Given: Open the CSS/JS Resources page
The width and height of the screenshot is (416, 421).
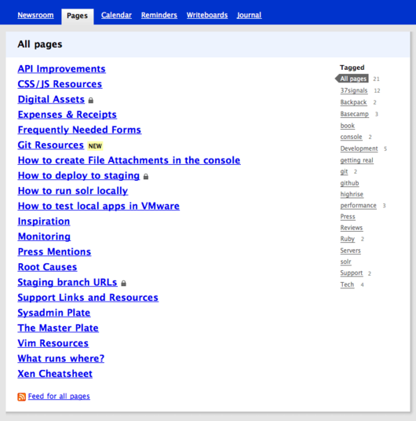Looking at the screenshot, I should click(x=60, y=84).
